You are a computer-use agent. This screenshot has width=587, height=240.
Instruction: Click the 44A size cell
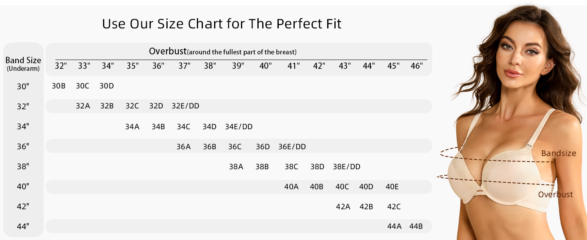(394, 227)
